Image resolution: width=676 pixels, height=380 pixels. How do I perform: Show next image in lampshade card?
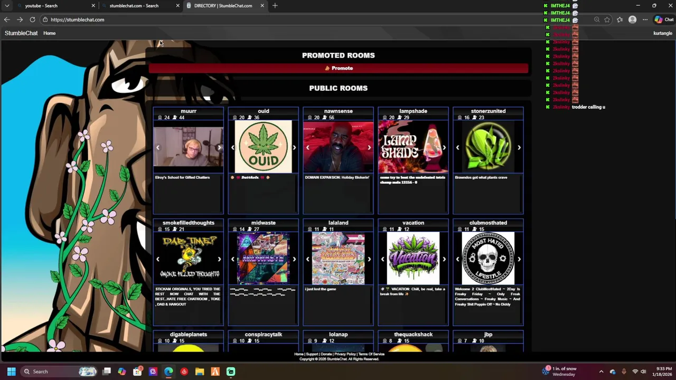444,148
